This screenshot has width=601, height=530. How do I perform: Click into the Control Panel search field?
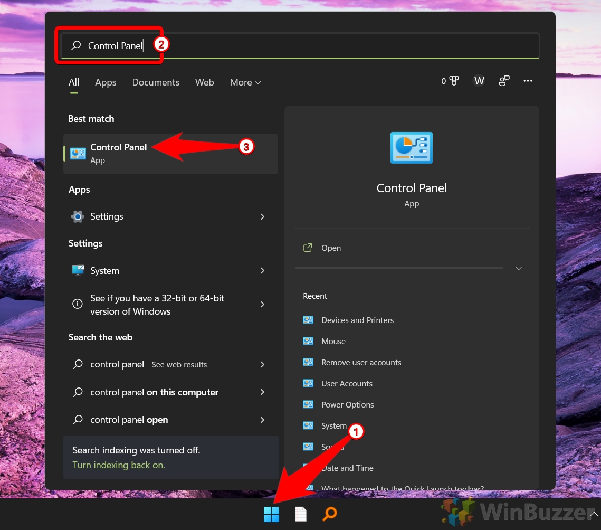[300, 45]
